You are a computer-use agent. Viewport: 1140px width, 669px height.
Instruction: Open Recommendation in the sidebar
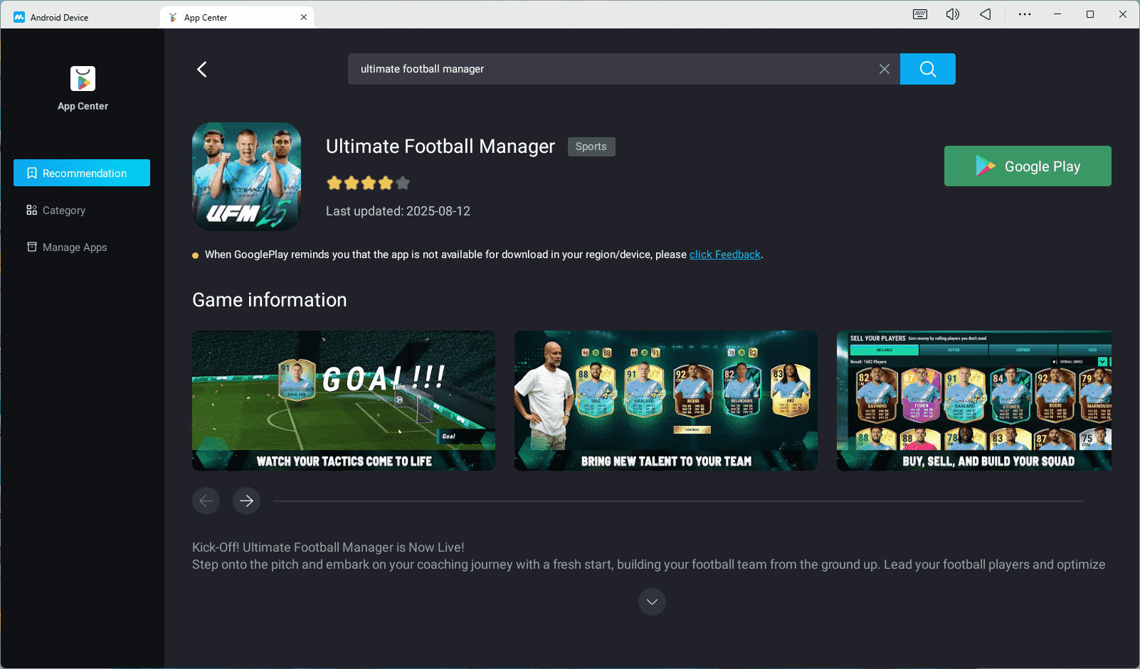click(x=82, y=173)
